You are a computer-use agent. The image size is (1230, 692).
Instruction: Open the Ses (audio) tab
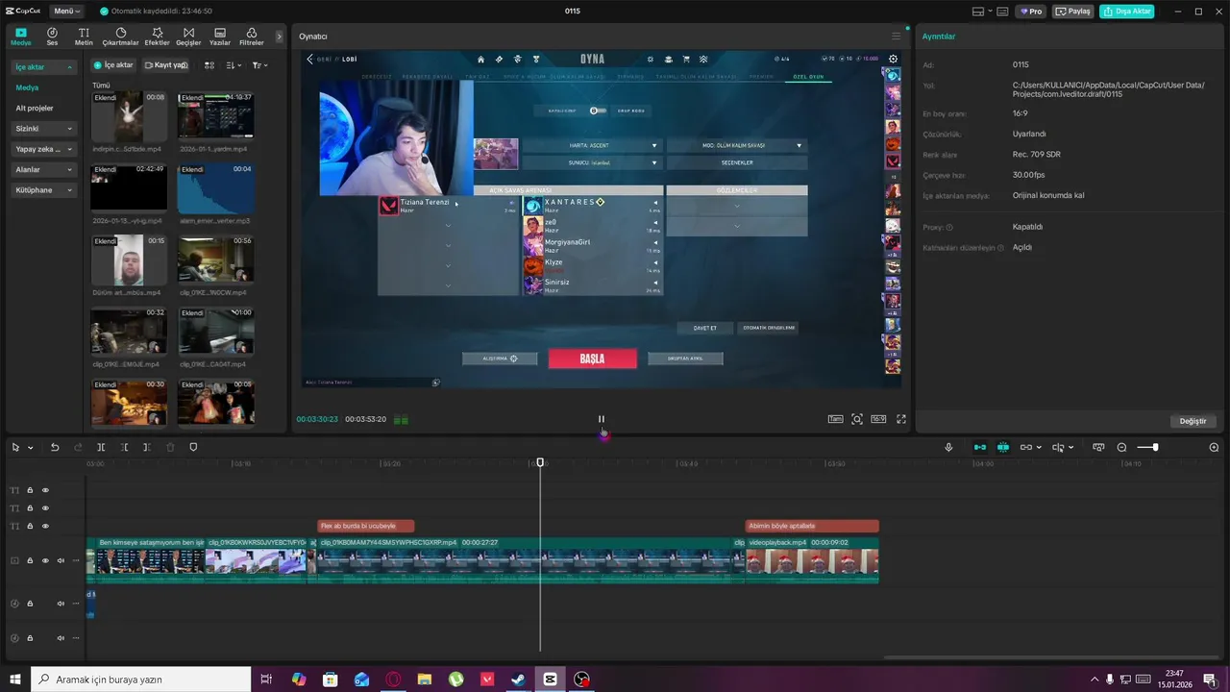(52, 37)
